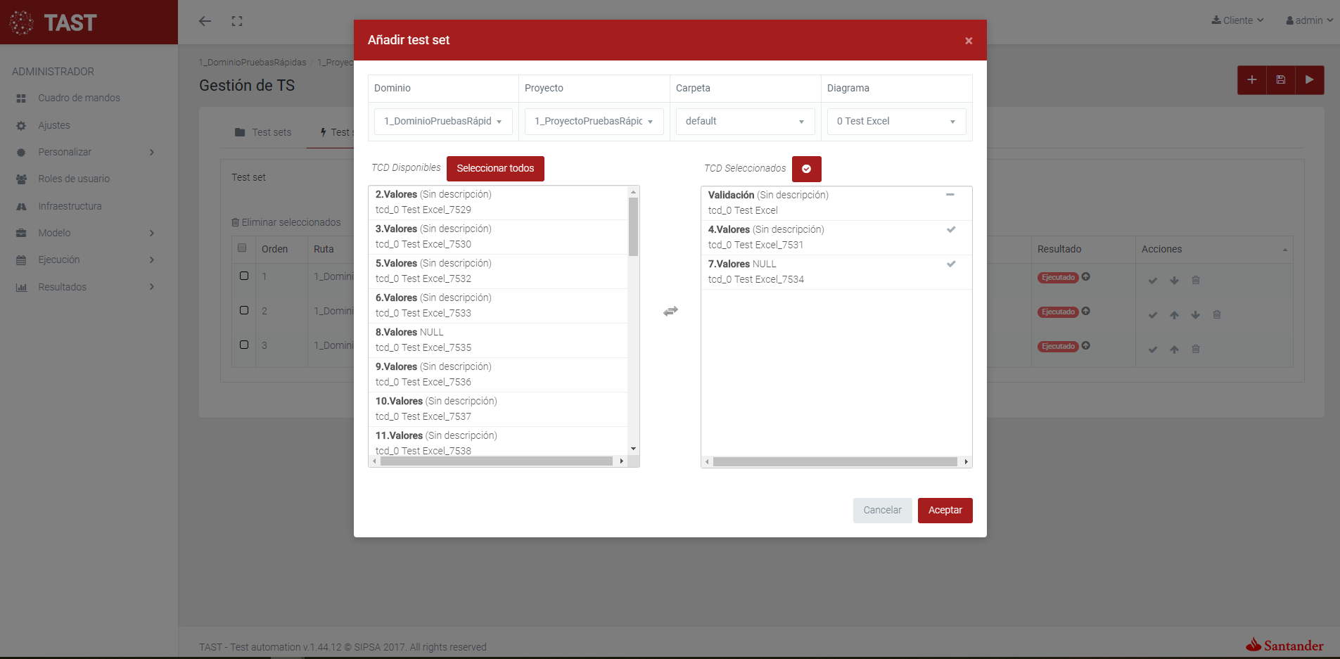Click the checkmark icon on the 4.Valores item
This screenshot has height=659, width=1340.
point(950,229)
